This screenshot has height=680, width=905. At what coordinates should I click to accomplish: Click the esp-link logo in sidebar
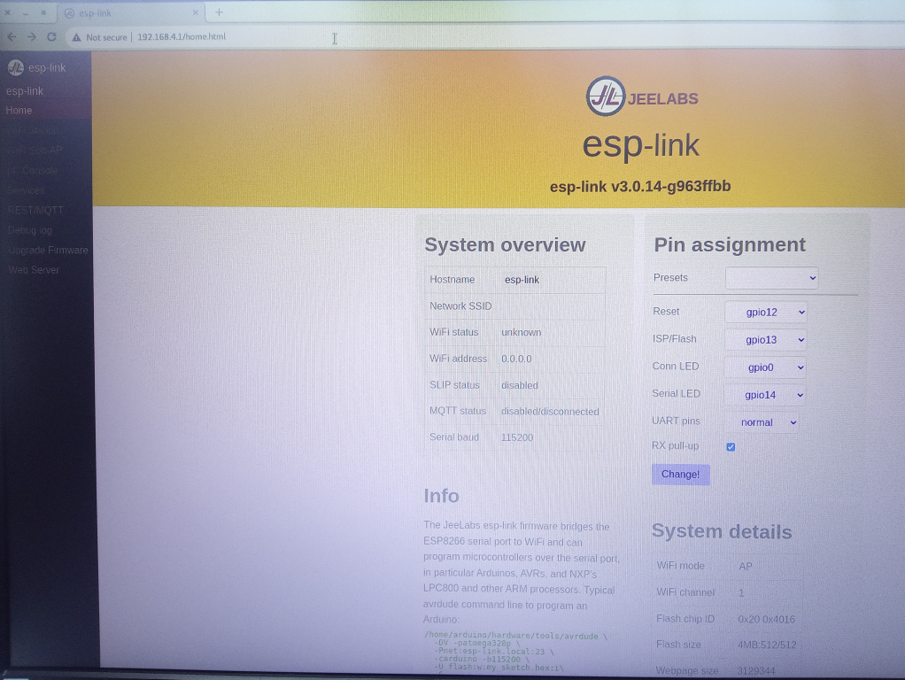point(16,67)
